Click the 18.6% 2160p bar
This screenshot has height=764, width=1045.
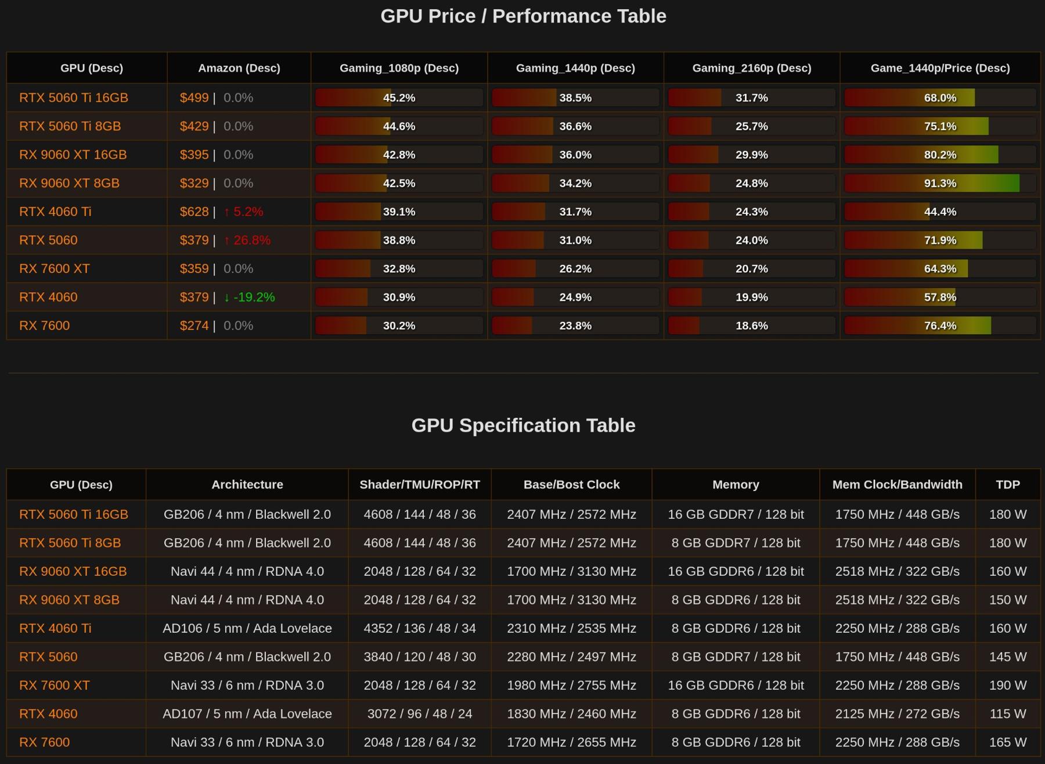pyautogui.click(x=752, y=325)
